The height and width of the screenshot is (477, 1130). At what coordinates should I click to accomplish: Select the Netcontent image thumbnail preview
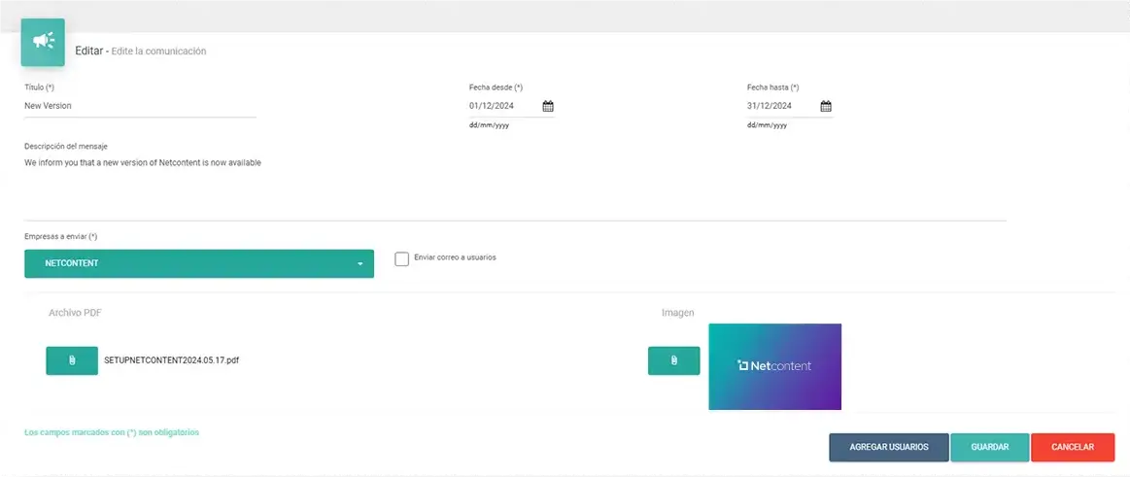pyautogui.click(x=774, y=366)
